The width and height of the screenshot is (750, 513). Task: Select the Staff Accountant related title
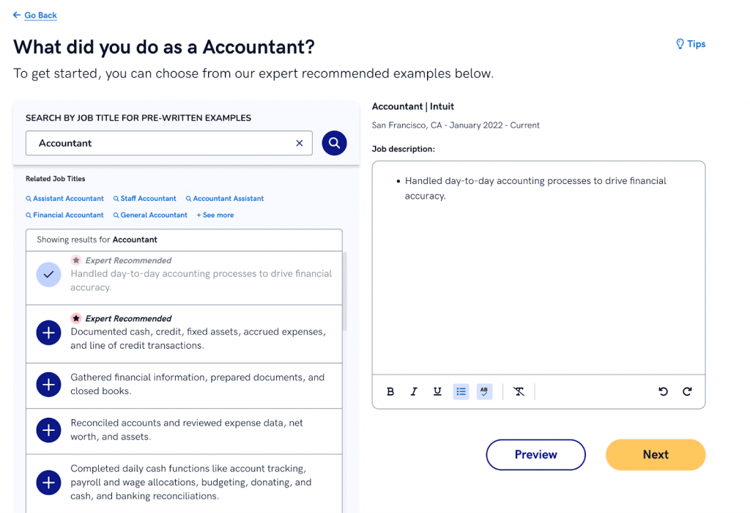(x=144, y=198)
